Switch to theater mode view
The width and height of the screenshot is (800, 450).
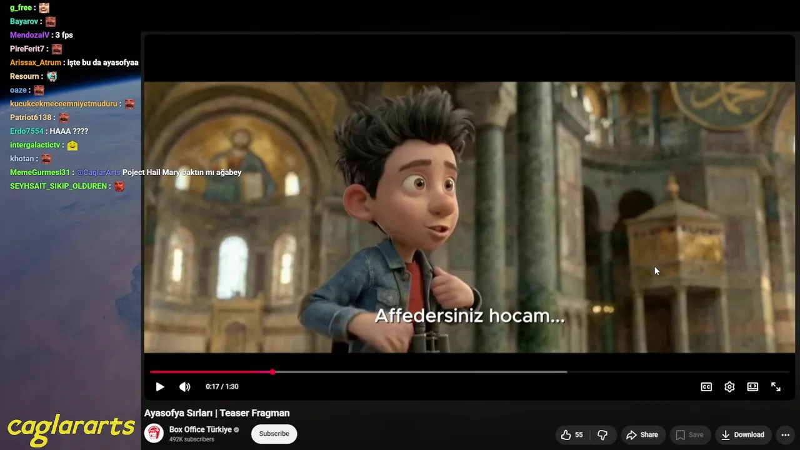[x=752, y=387]
